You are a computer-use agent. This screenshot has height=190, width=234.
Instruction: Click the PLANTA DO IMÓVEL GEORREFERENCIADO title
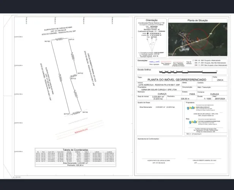[177, 80]
